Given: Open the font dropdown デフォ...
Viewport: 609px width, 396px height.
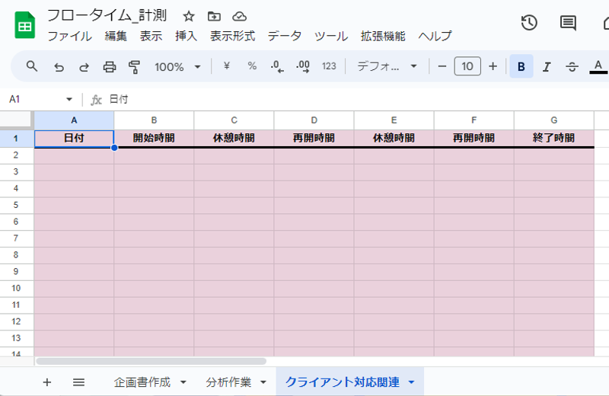Looking at the screenshot, I should [387, 66].
